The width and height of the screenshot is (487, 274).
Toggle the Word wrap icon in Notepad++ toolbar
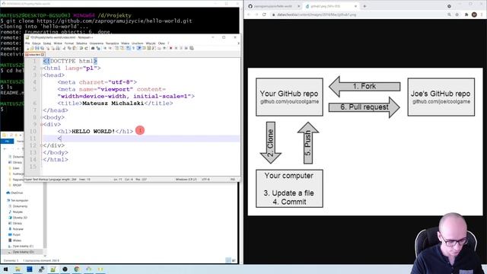[x=128, y=48]
